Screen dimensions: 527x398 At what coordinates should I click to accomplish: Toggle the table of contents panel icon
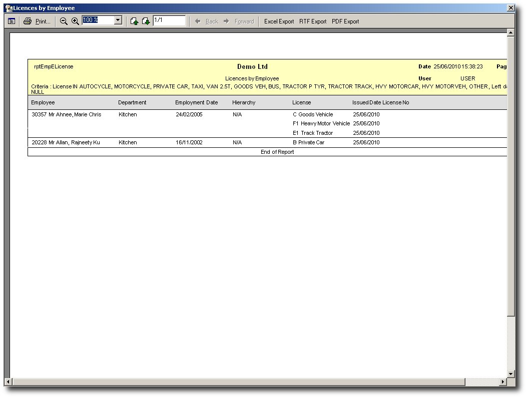coord(12,21)
